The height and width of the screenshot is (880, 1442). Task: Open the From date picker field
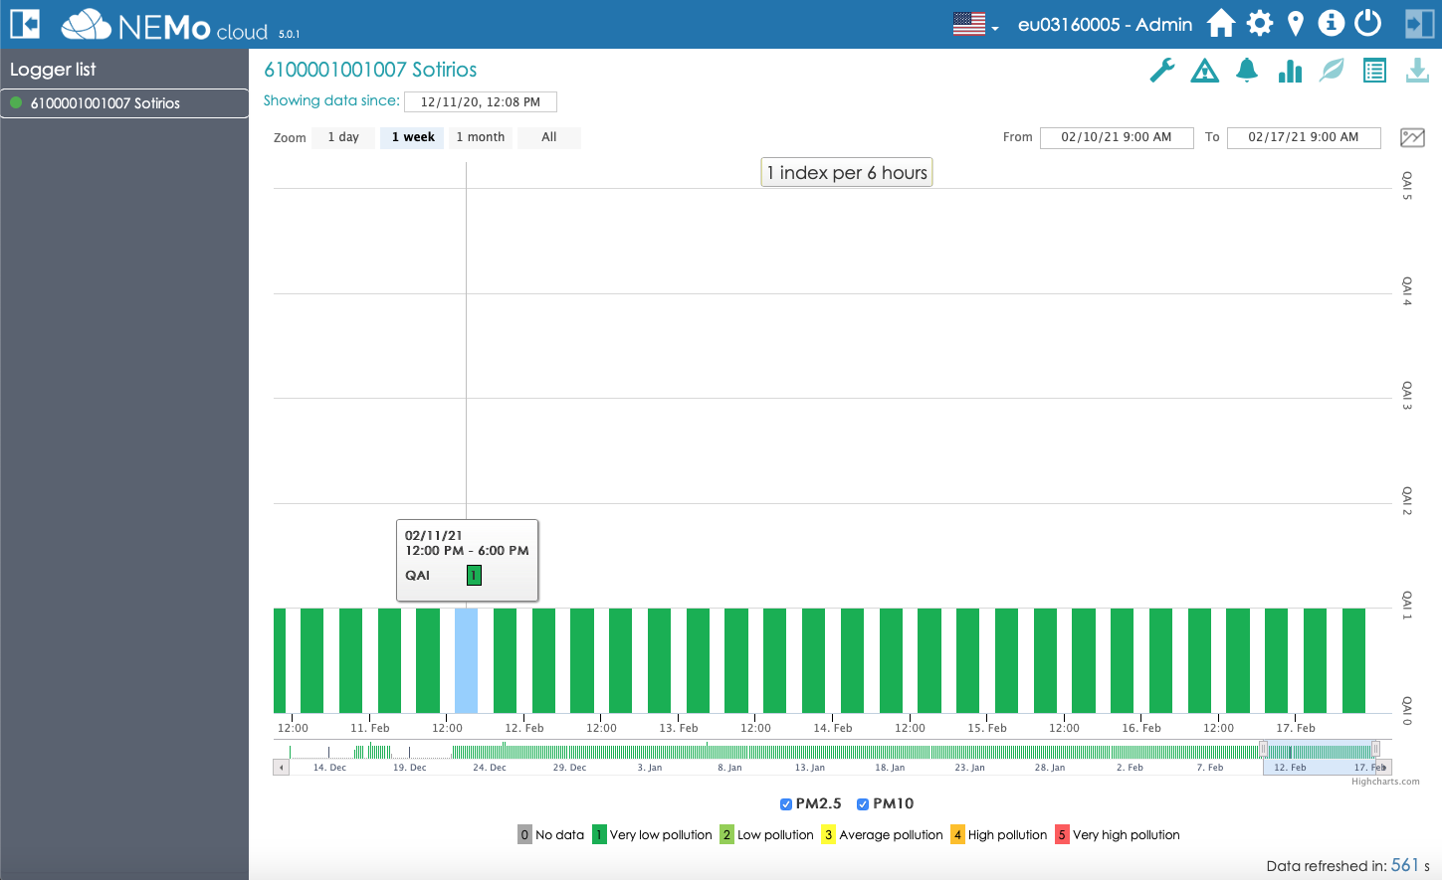(x=1116, y=137)
